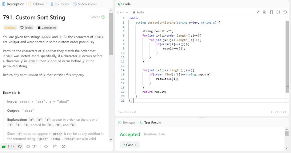Click the curly braces icon

(278, 12)
